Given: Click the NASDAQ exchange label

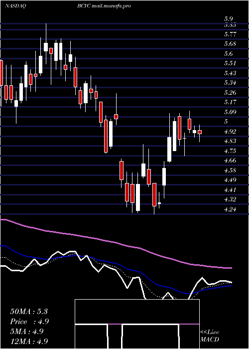Looking at the screenshot, I should (x=15, y=6).
